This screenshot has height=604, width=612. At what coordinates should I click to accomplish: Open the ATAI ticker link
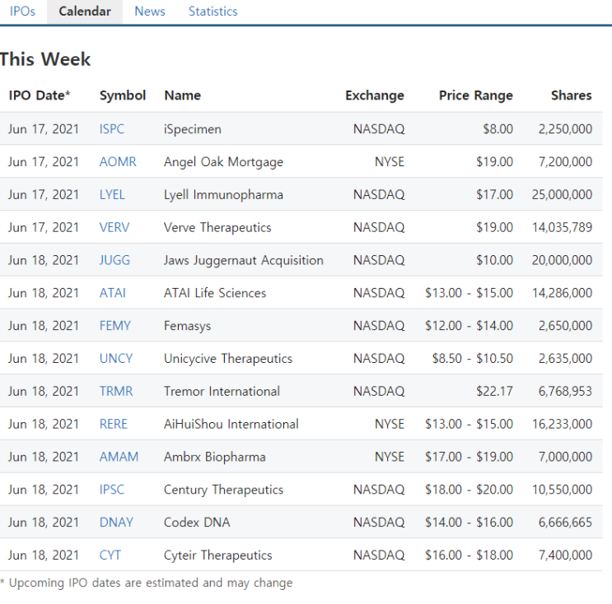tap(112, 293)
